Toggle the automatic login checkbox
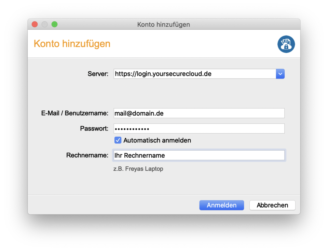 (x=118, y=140)
